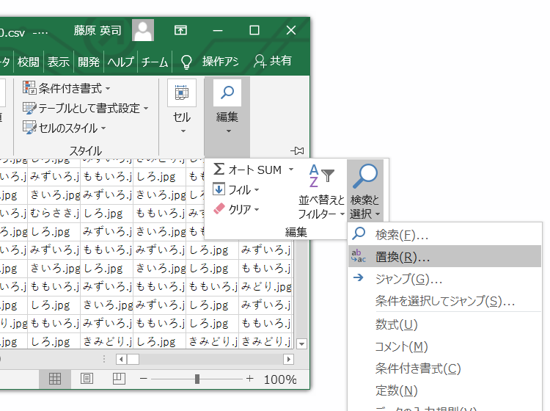Select 条件付き書式(C) in the dropdown menu
The width and height of the screenshot is (550, 411).
[445, 368]
